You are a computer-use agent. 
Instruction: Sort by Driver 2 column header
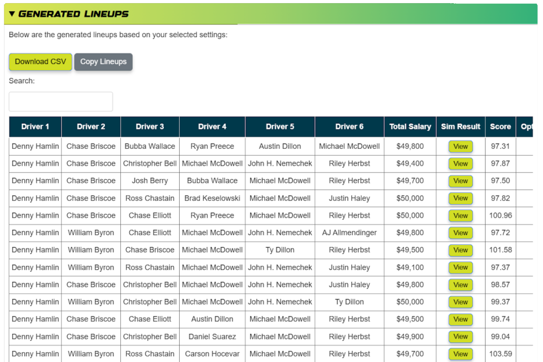click(x=91, y=127)
